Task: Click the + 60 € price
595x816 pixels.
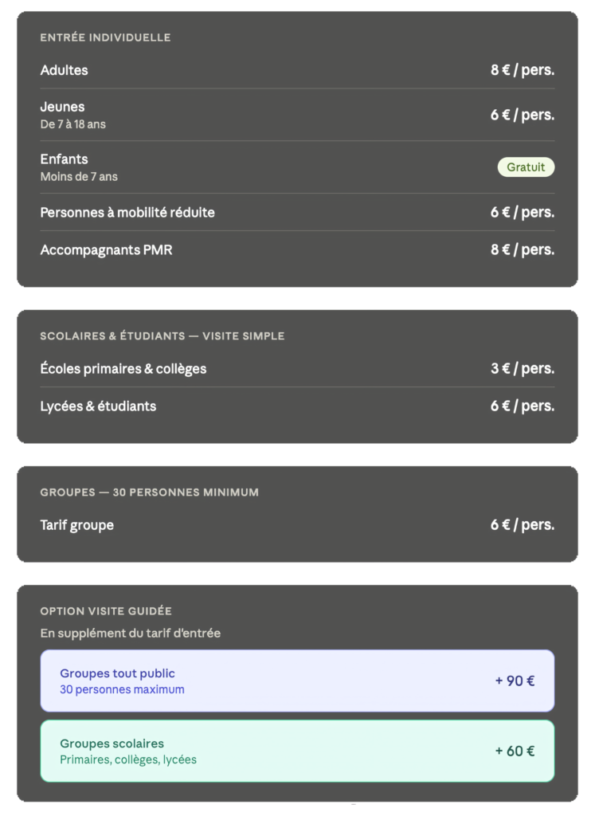Action: click(515, 751)
